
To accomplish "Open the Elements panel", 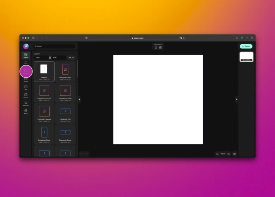I will point(26,103).
